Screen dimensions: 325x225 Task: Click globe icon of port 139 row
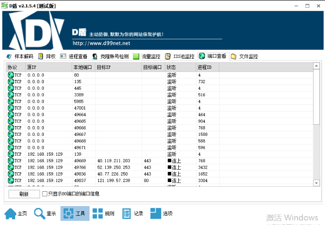[x=11, y=154]
